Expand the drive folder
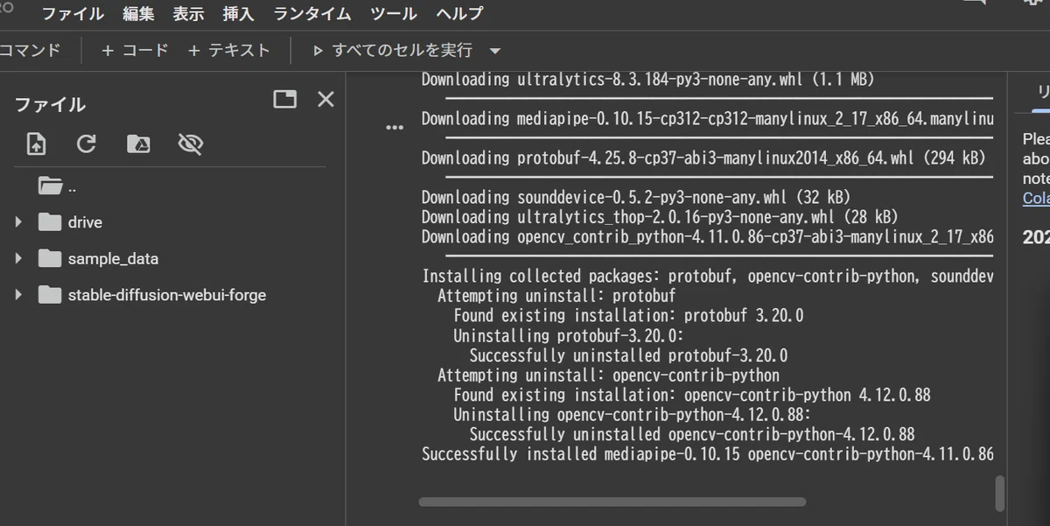Viewport: 1050px width, 526px height. pyautogui.click(x=18, y=222)
